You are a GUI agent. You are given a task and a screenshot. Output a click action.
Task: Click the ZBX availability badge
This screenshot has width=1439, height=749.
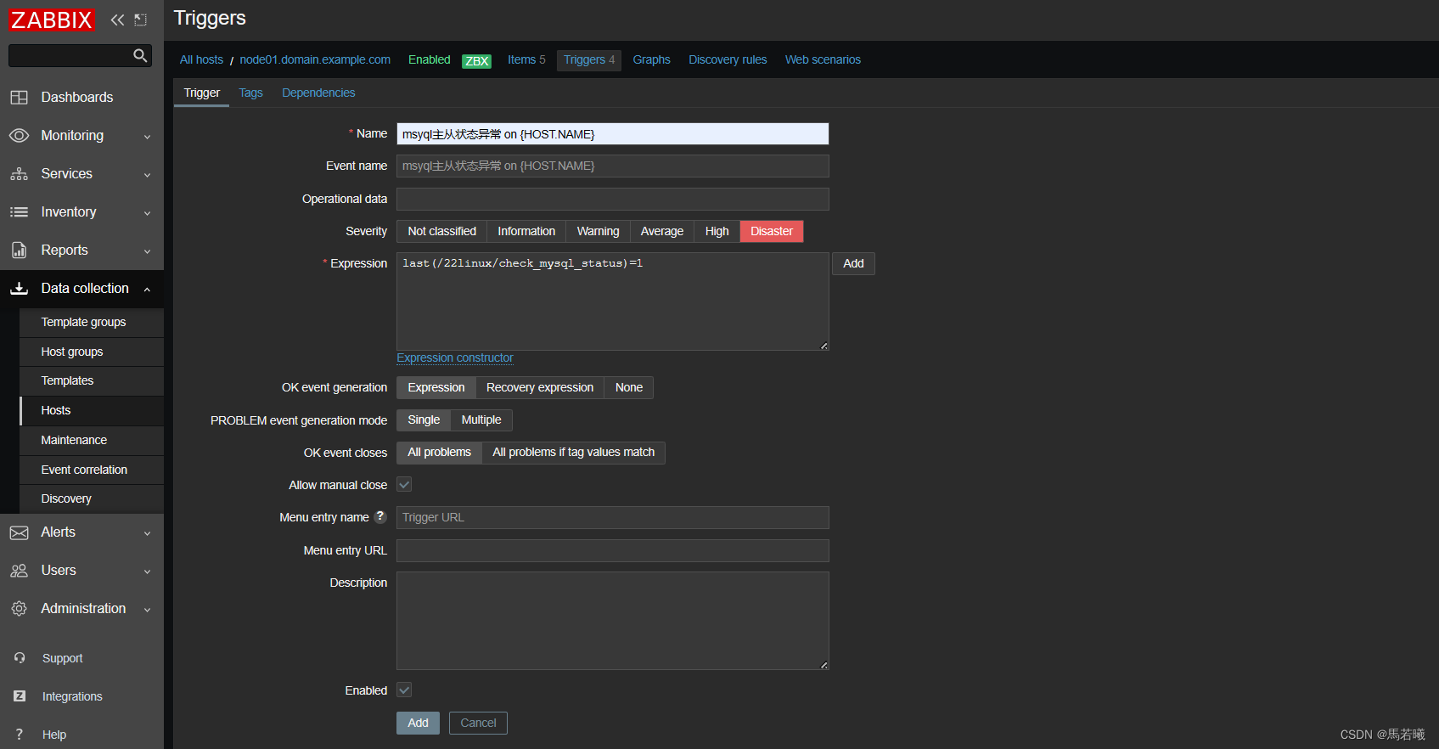coord(476,61)
